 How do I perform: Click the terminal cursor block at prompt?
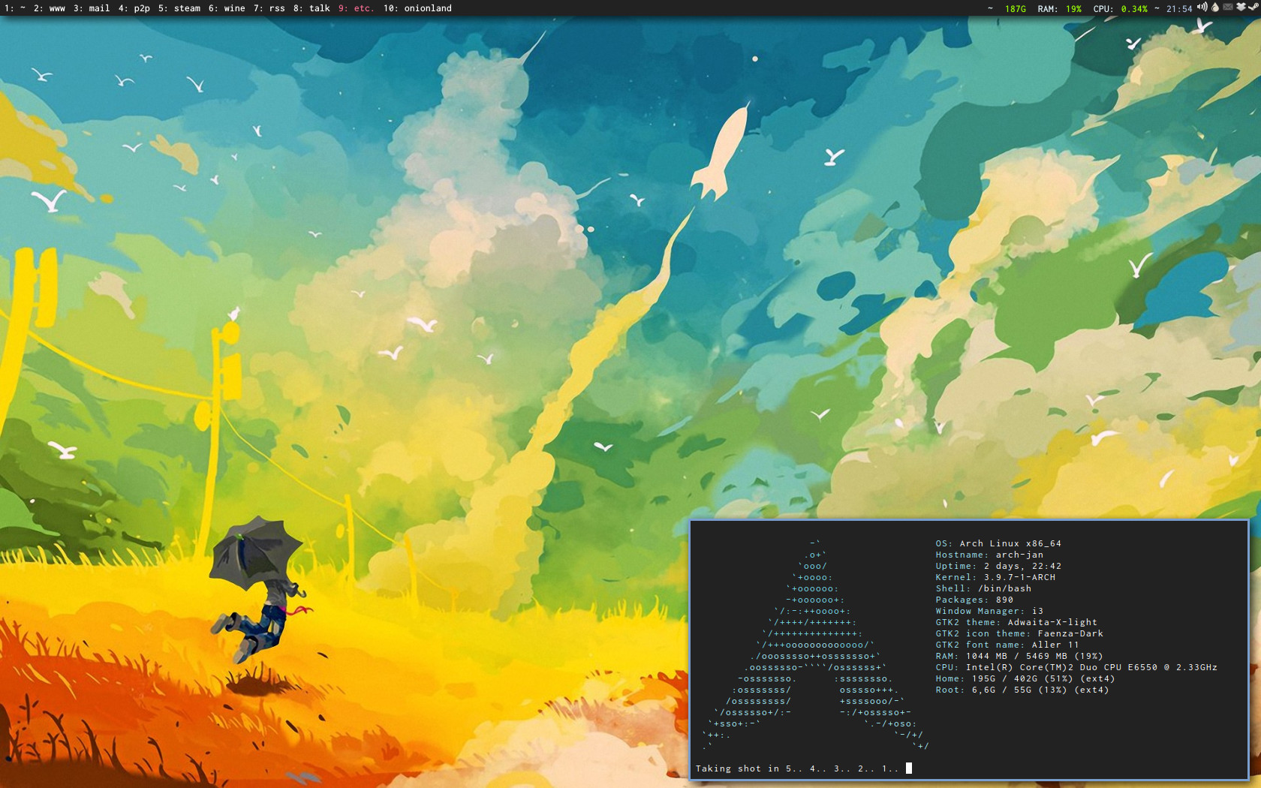tap(909, 768)
